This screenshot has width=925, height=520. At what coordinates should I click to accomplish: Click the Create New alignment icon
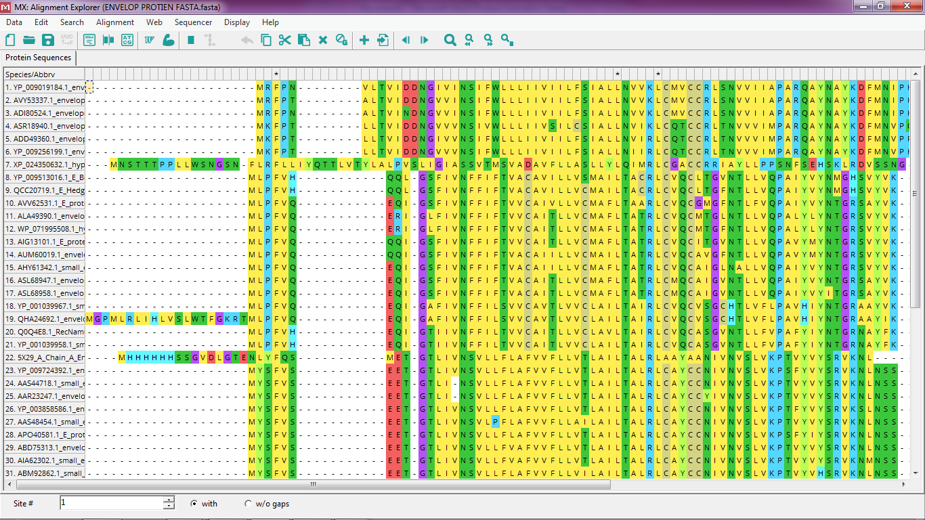(10, 41)
